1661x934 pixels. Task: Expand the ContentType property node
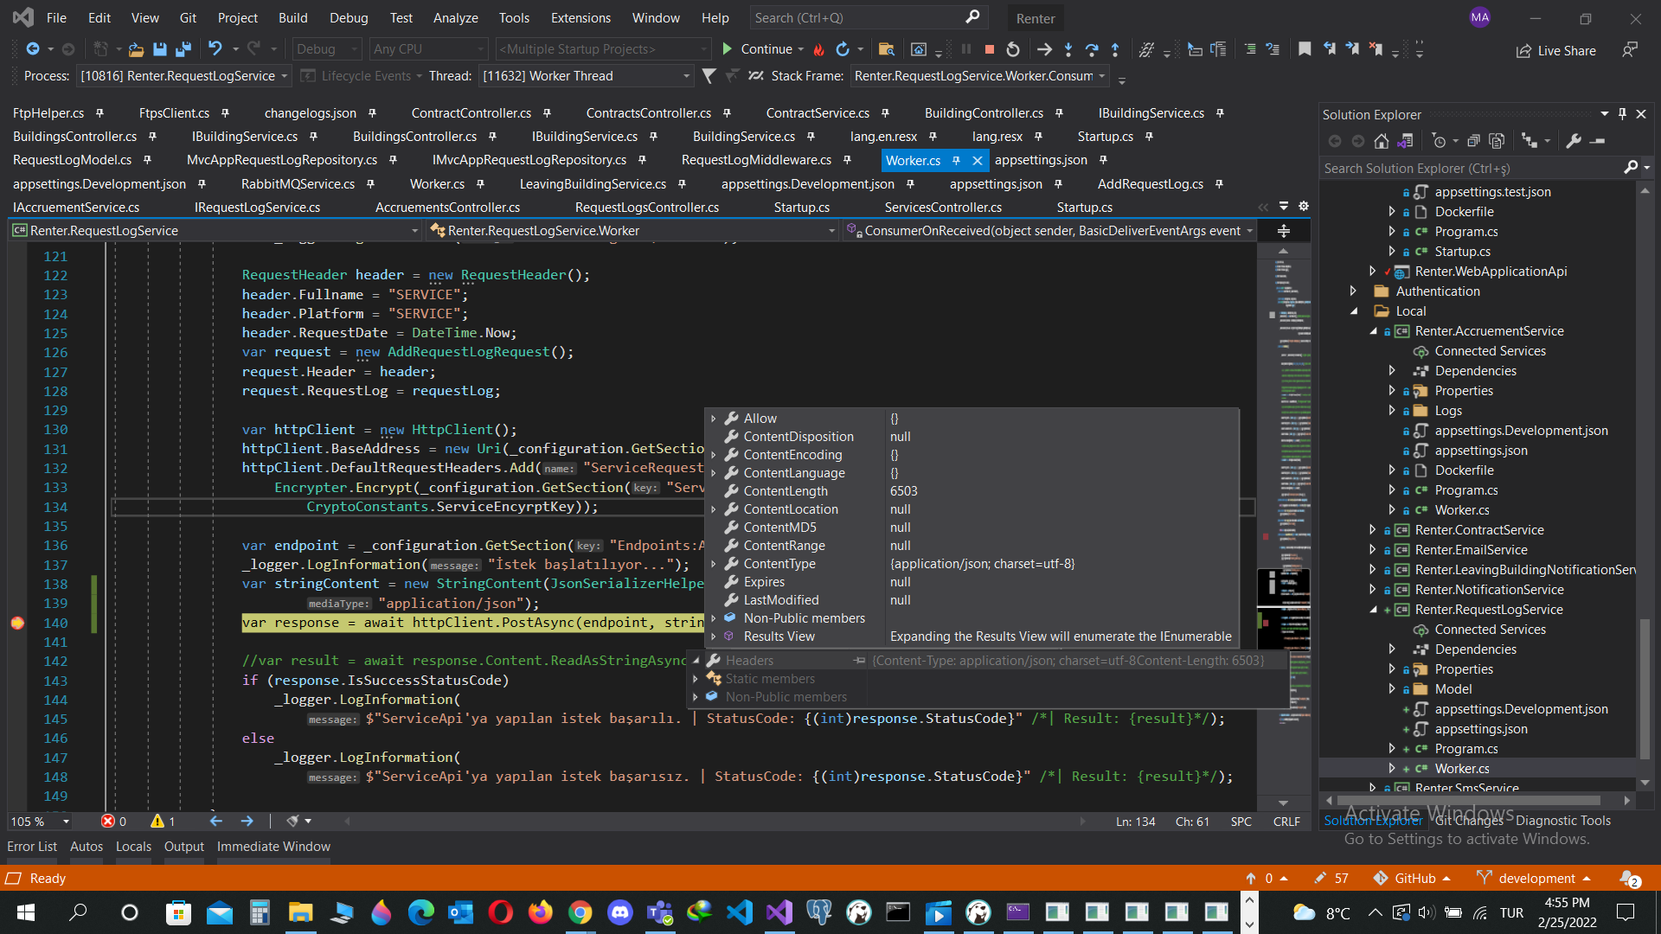pos(714,564)
